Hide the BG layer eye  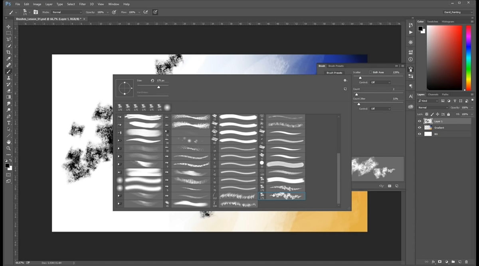tap(420, 134)
